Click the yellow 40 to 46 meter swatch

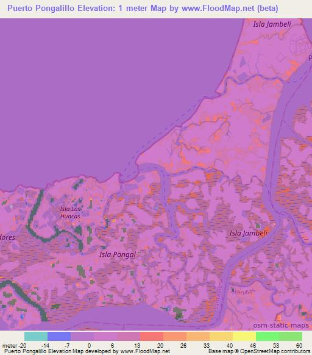tap(244, 336)
